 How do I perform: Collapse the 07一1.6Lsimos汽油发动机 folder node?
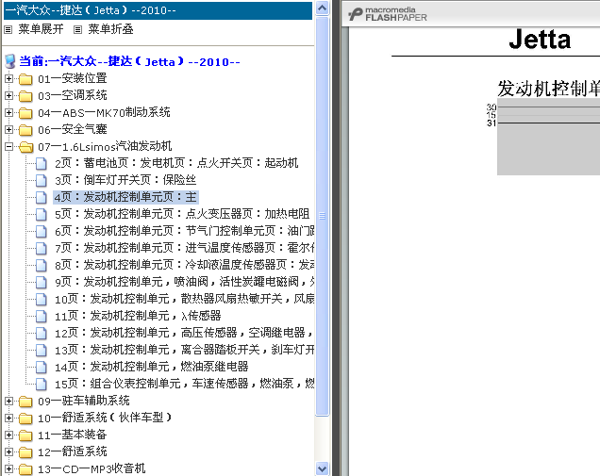[x=8, y=146]
